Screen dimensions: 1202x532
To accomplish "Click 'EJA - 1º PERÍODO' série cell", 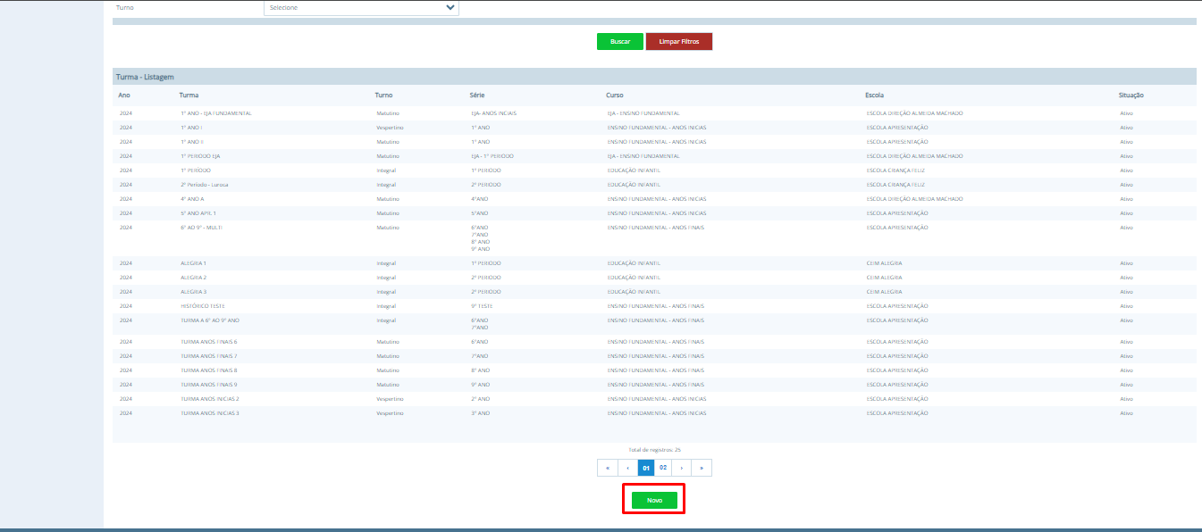I will coord(492,156).
